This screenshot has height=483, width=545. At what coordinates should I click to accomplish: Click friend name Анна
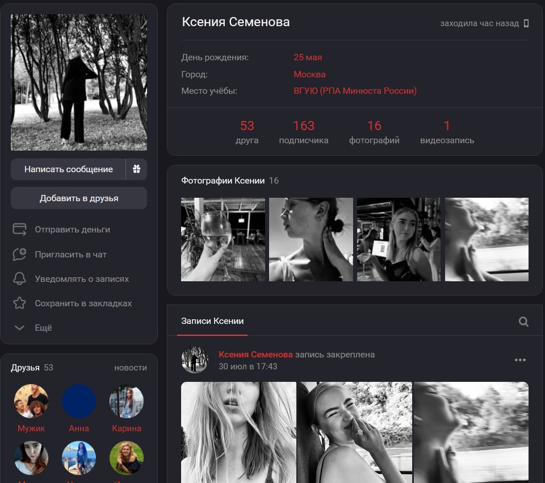point(79,428)
